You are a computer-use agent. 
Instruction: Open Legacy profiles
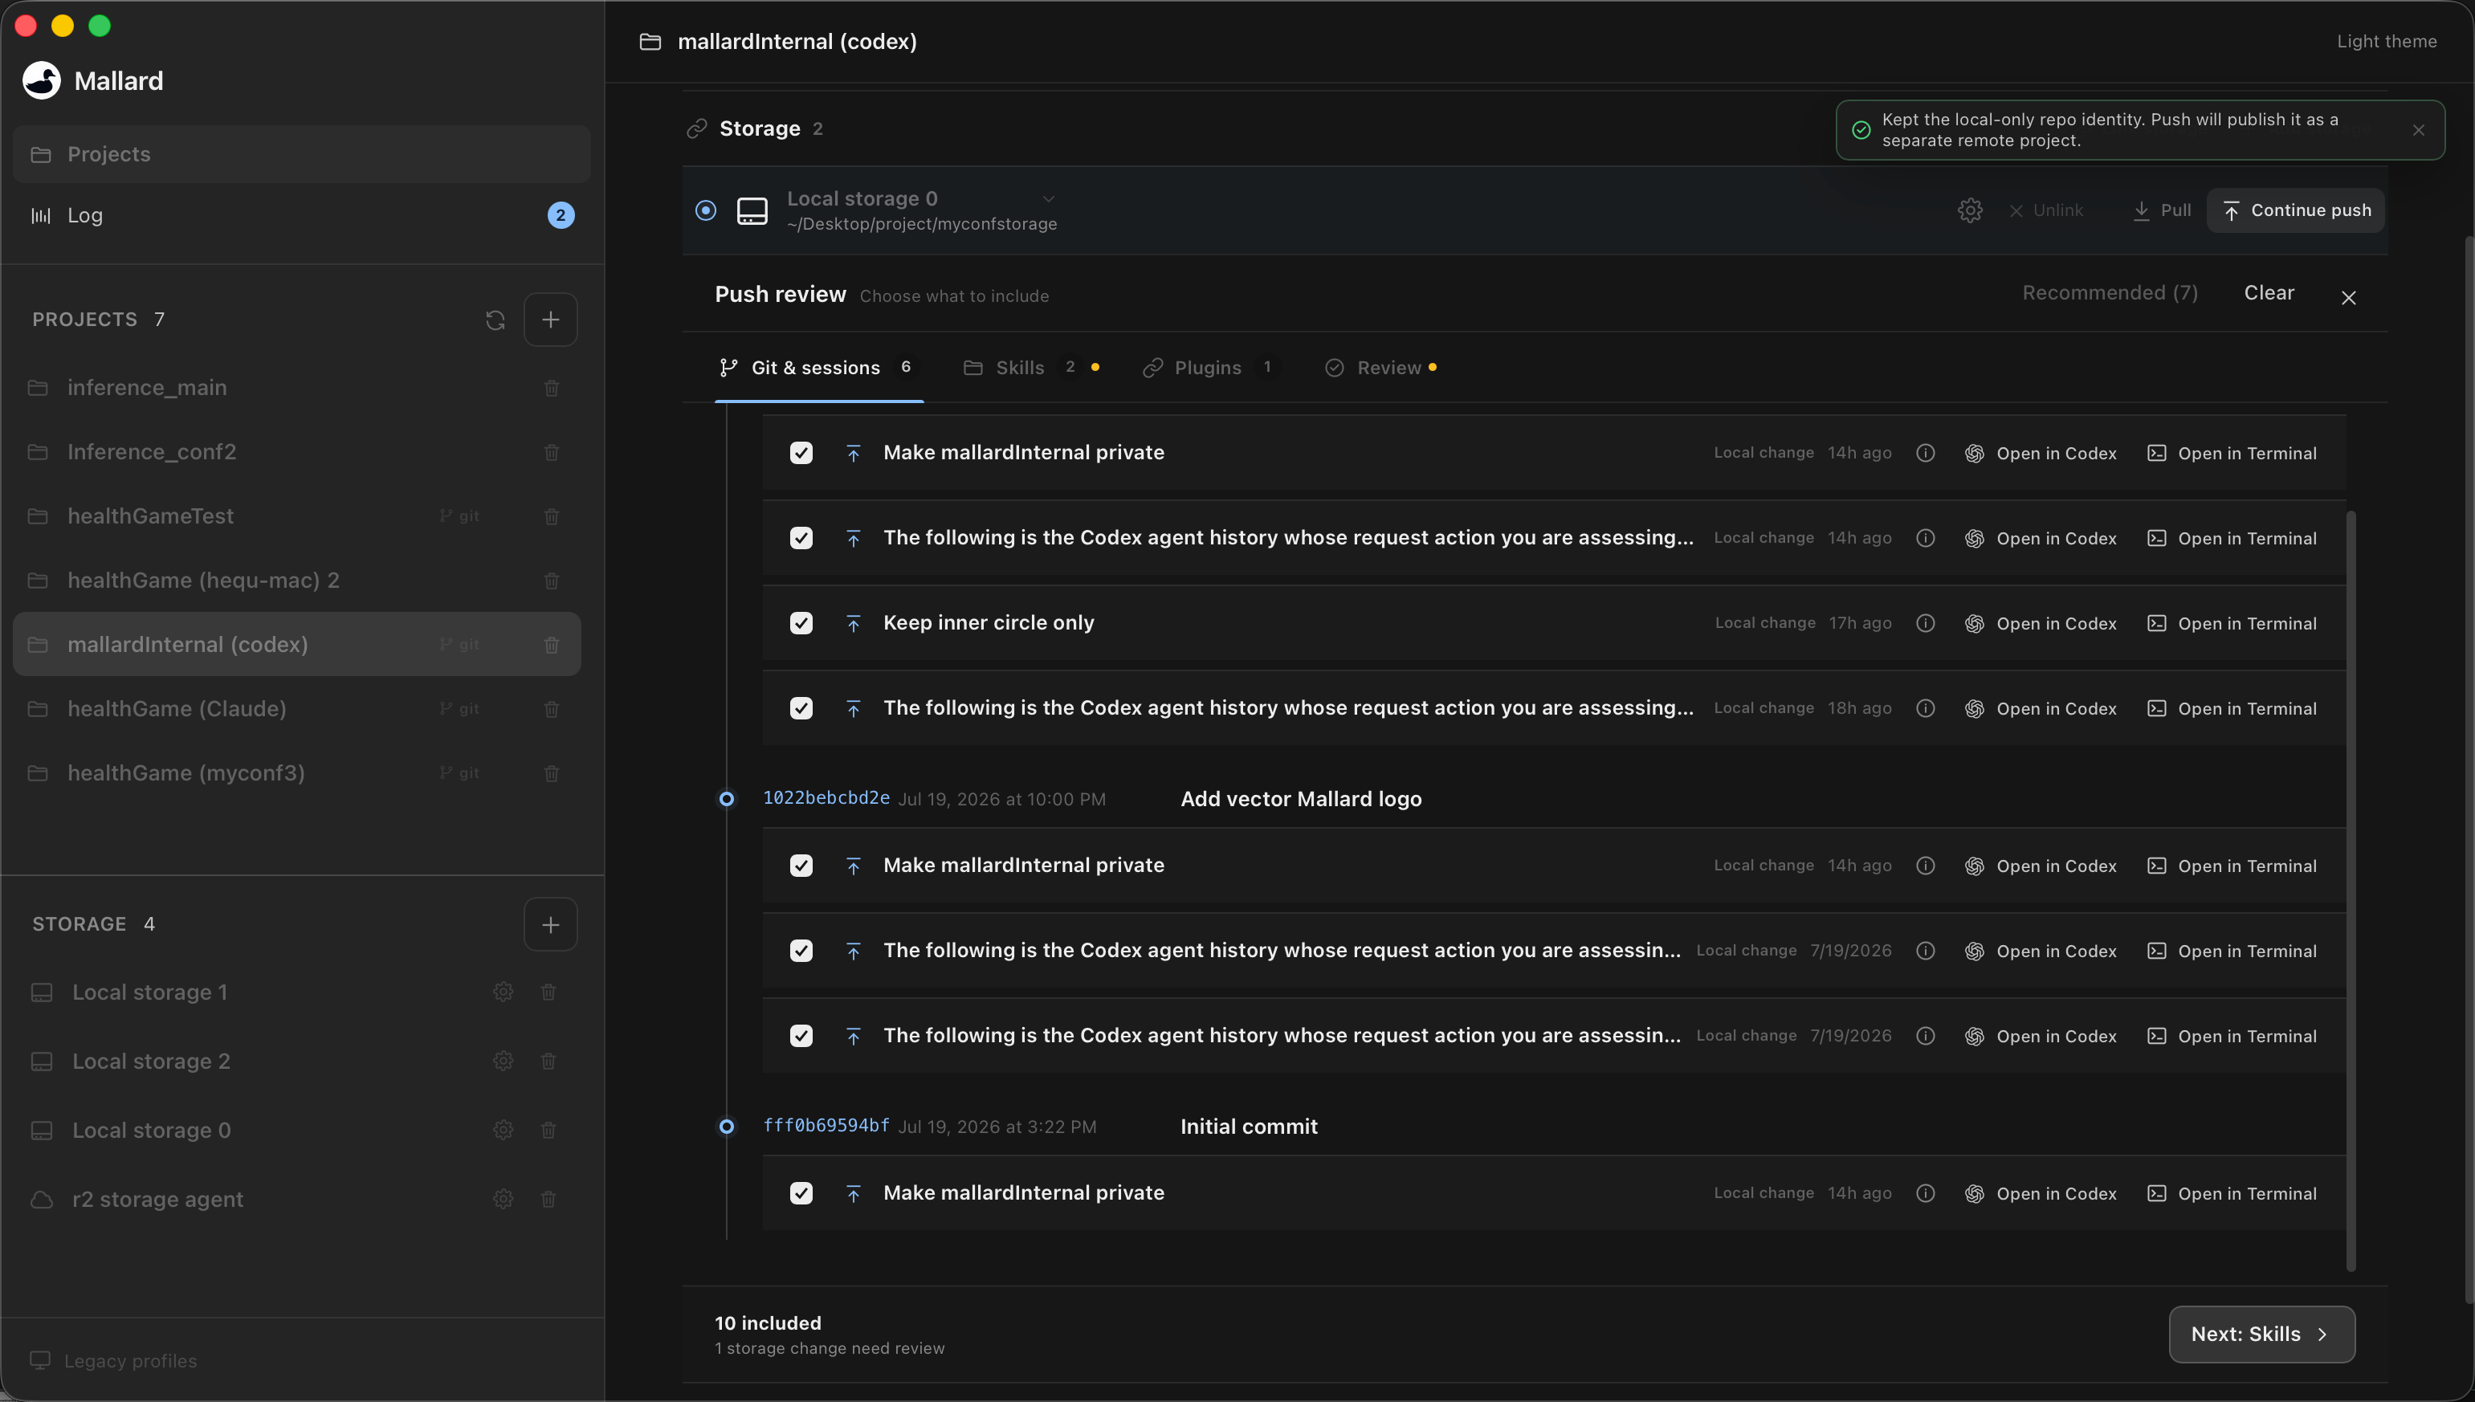(x=116, y=1359)
